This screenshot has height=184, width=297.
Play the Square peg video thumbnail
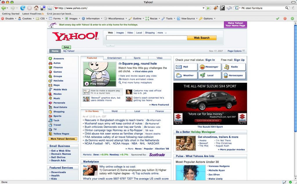coord(100,74)
